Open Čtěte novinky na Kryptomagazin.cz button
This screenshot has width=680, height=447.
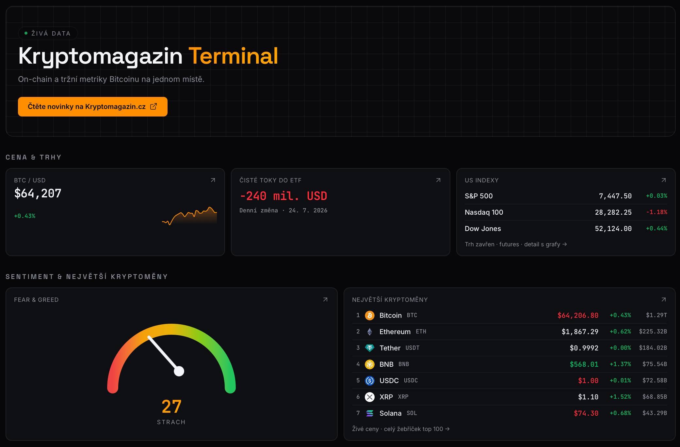(93, 107)
